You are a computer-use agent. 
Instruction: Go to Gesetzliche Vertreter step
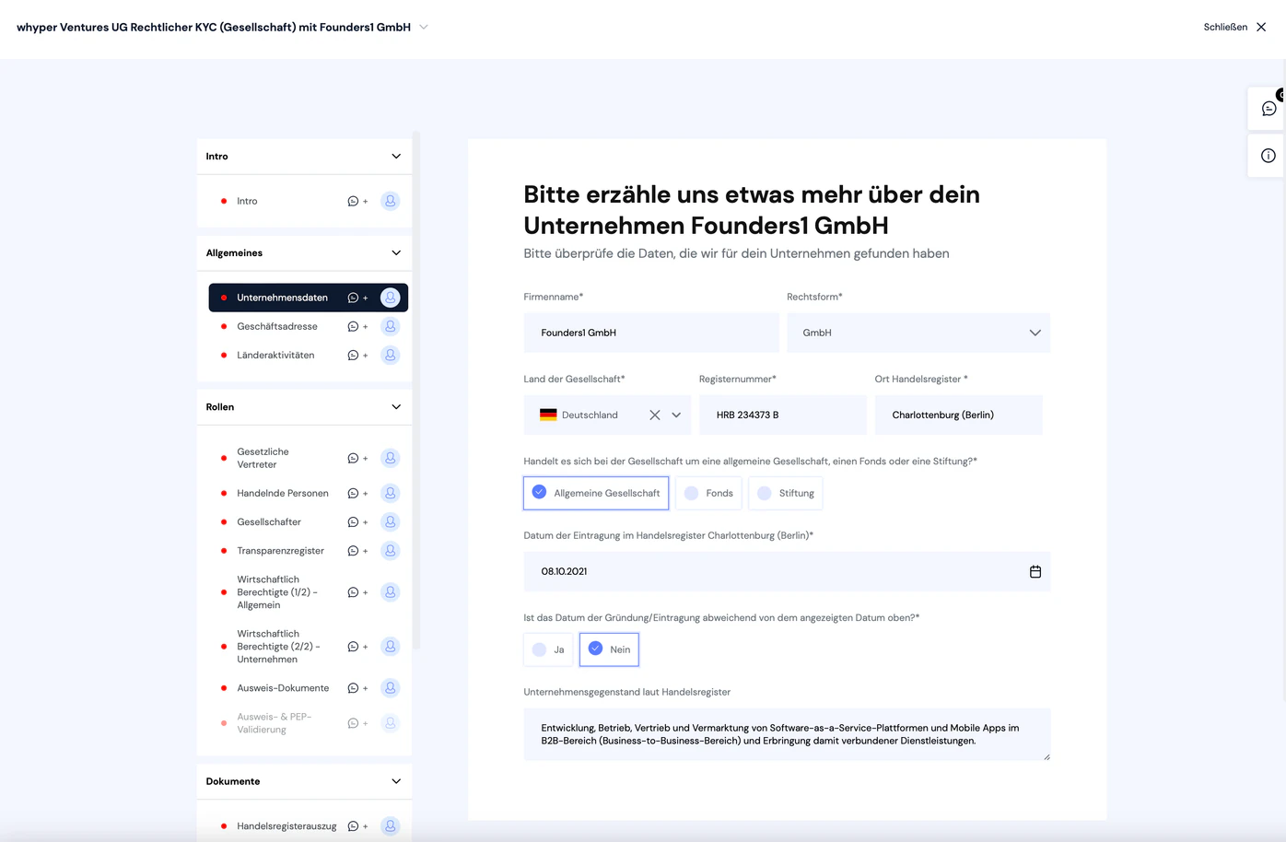(x=263, y=459)
